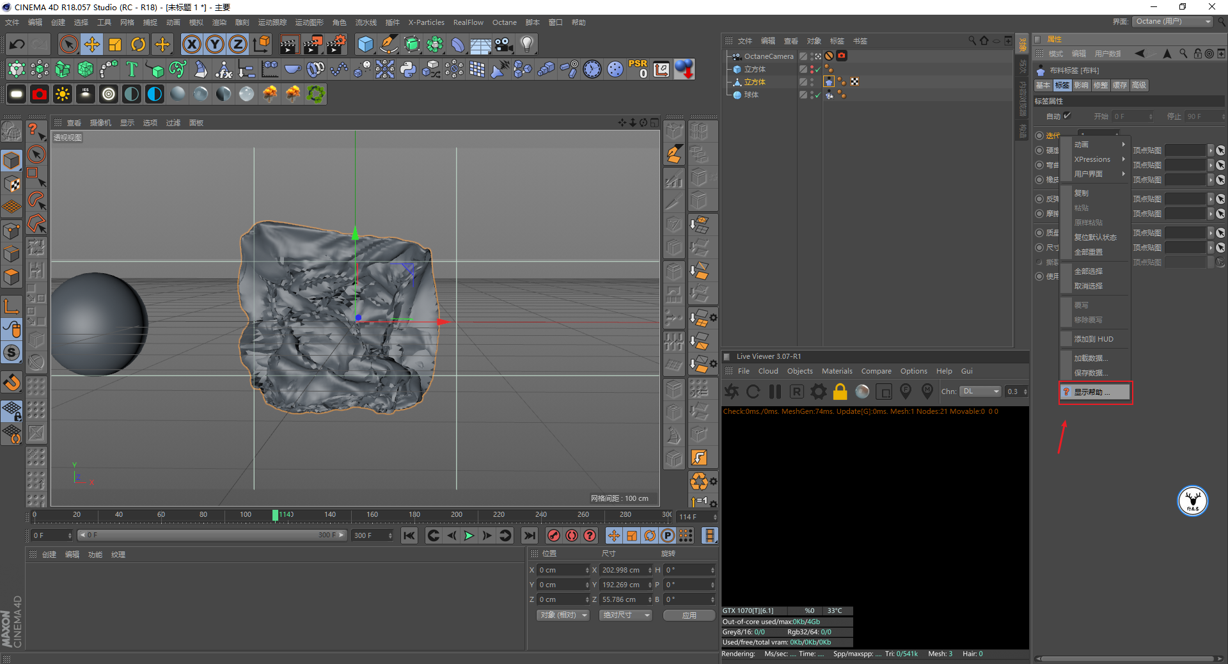Adjust the Chn 0.3 value stepper
The width and height of the screenshot is (1228, 664).
click(1025, 391)
